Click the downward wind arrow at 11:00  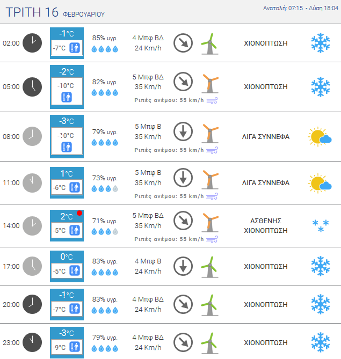tap(183, 177)
